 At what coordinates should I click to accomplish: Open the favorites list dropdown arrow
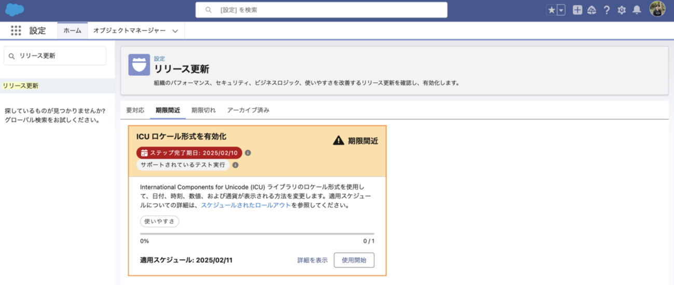coord(560,10)
